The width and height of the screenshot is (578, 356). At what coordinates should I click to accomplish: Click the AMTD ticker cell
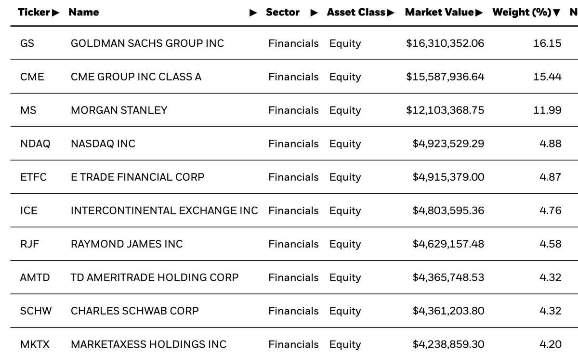[35, 277]
